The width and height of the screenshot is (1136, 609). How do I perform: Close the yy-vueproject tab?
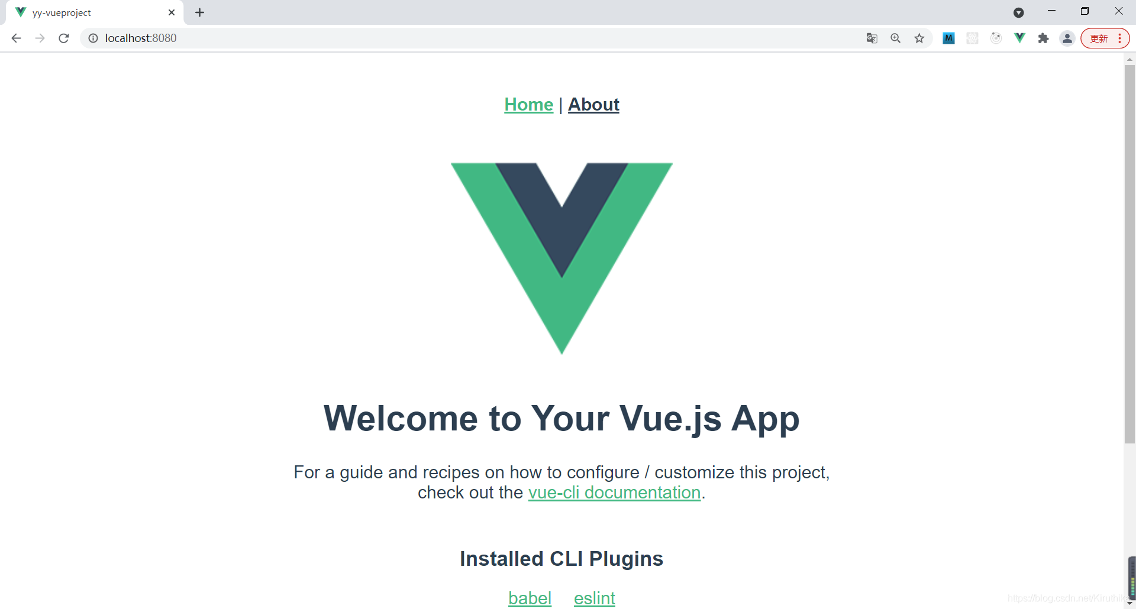click(172, 12)
